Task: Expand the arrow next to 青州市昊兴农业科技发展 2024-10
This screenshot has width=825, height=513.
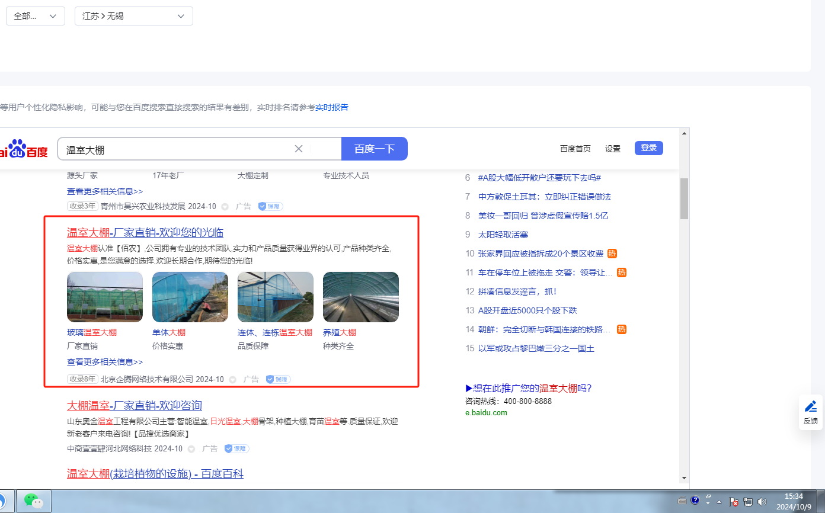Action: point(225,207)
